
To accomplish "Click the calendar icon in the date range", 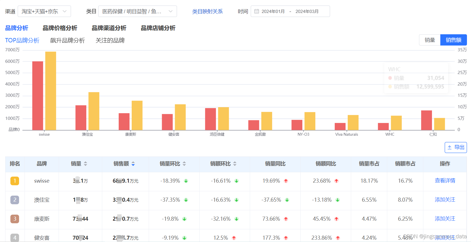I will coord(256,11).
